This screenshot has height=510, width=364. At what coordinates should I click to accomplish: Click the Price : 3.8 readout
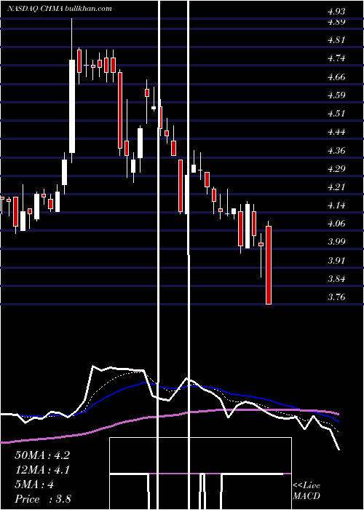coord(43,499)
